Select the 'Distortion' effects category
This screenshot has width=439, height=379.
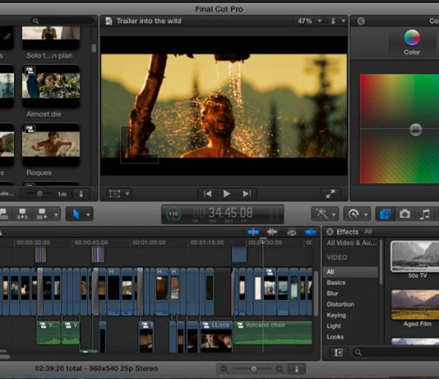point(340,304)
